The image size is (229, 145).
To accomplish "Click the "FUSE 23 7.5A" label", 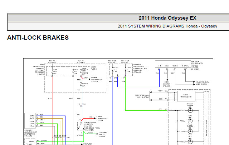I will (x=115, y=70).
